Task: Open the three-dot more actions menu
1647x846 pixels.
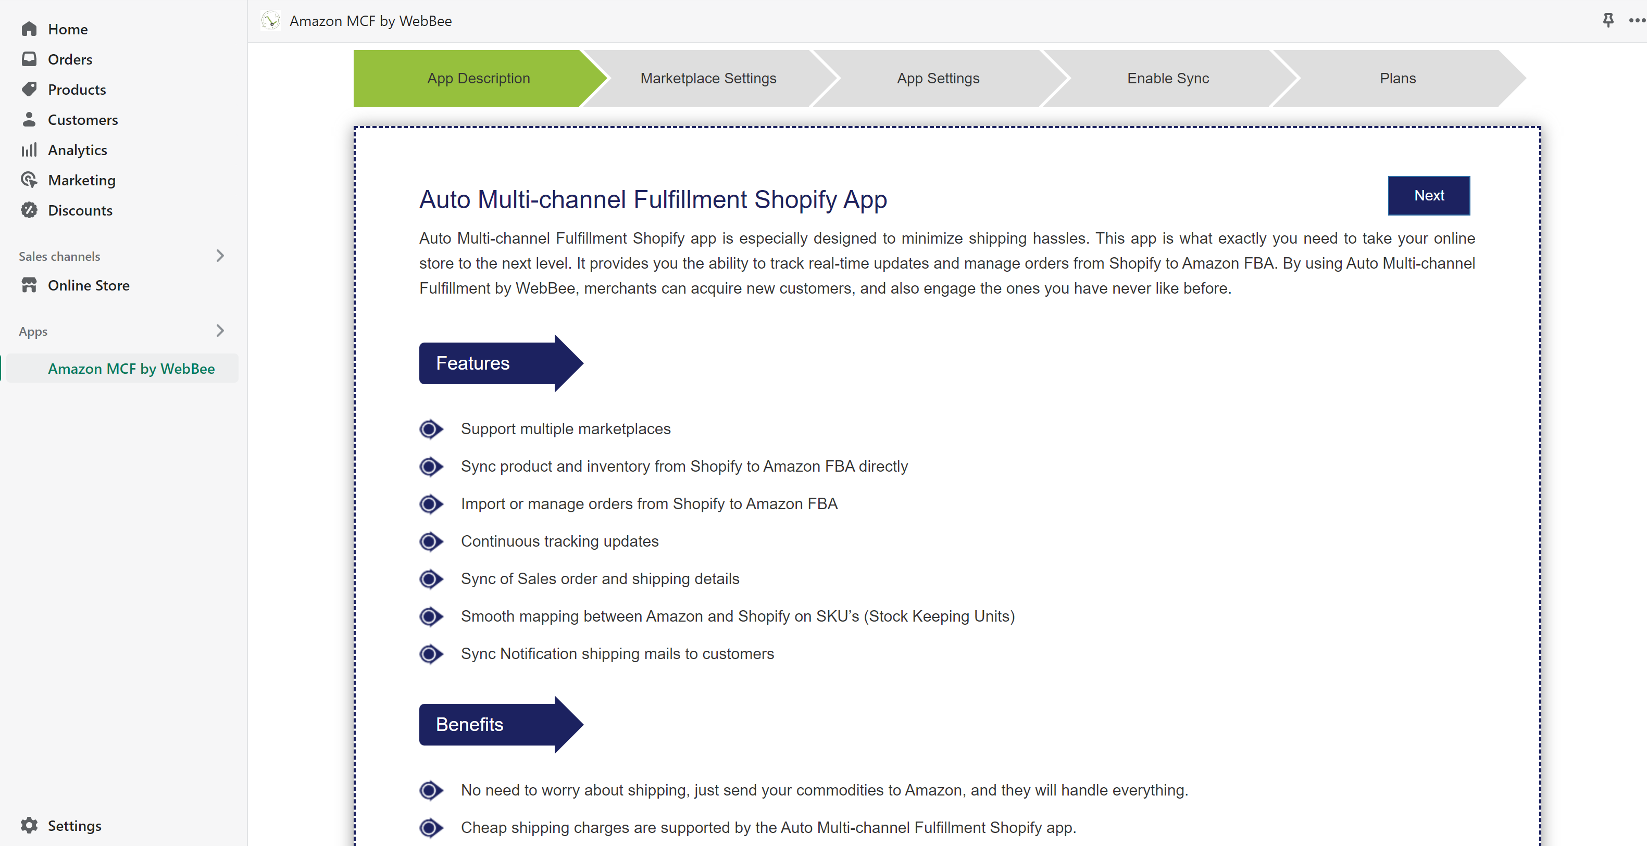Action: 1637,20
